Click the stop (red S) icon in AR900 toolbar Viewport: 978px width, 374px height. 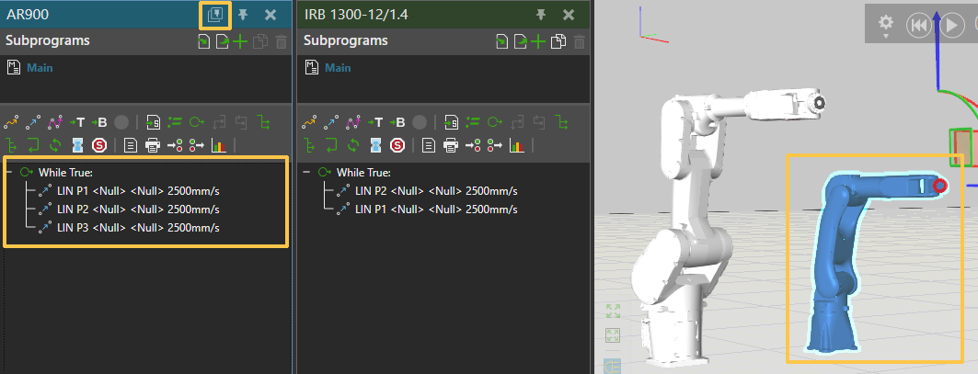pos(98,145)
